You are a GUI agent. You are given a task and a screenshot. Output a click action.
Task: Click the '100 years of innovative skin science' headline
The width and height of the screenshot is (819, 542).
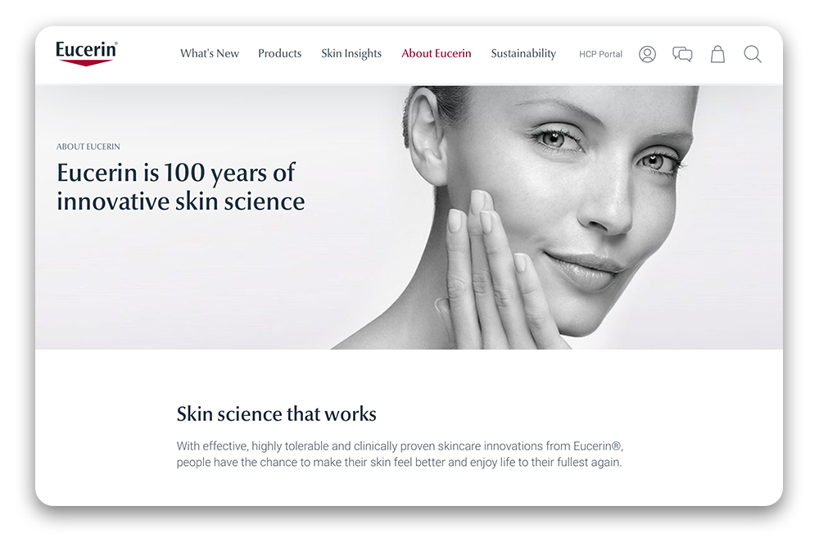point(181,187)
